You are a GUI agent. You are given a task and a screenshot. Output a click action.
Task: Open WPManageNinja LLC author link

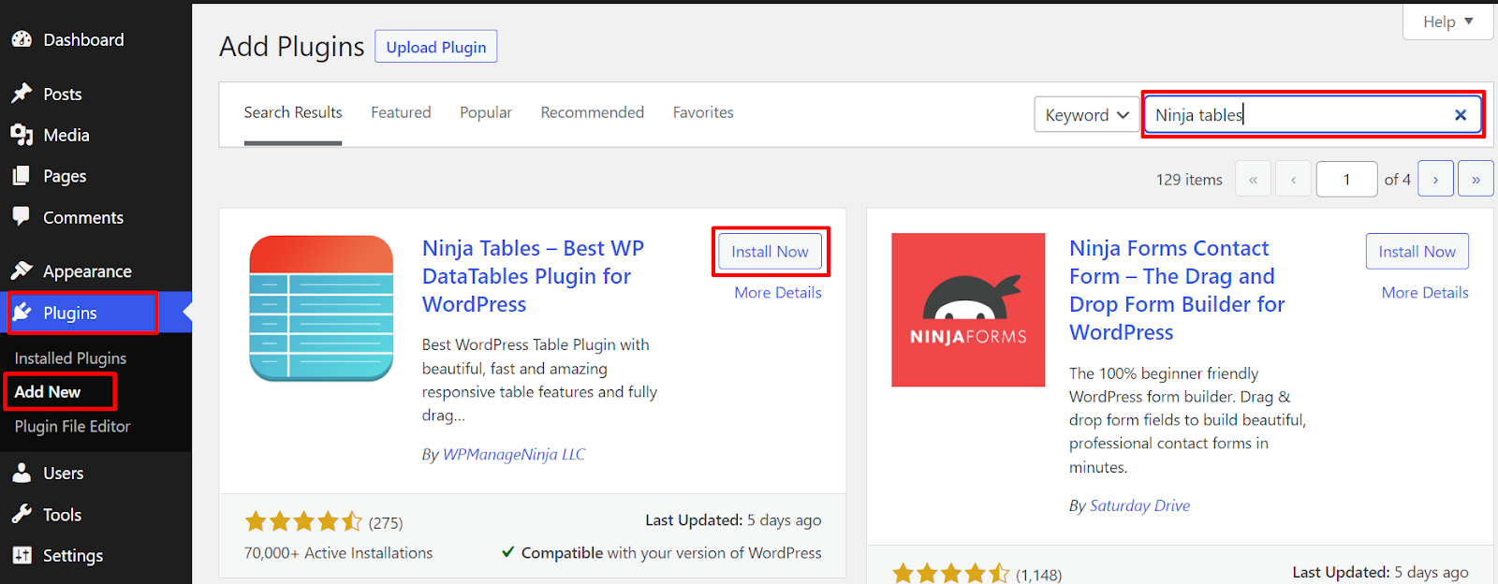514,454
